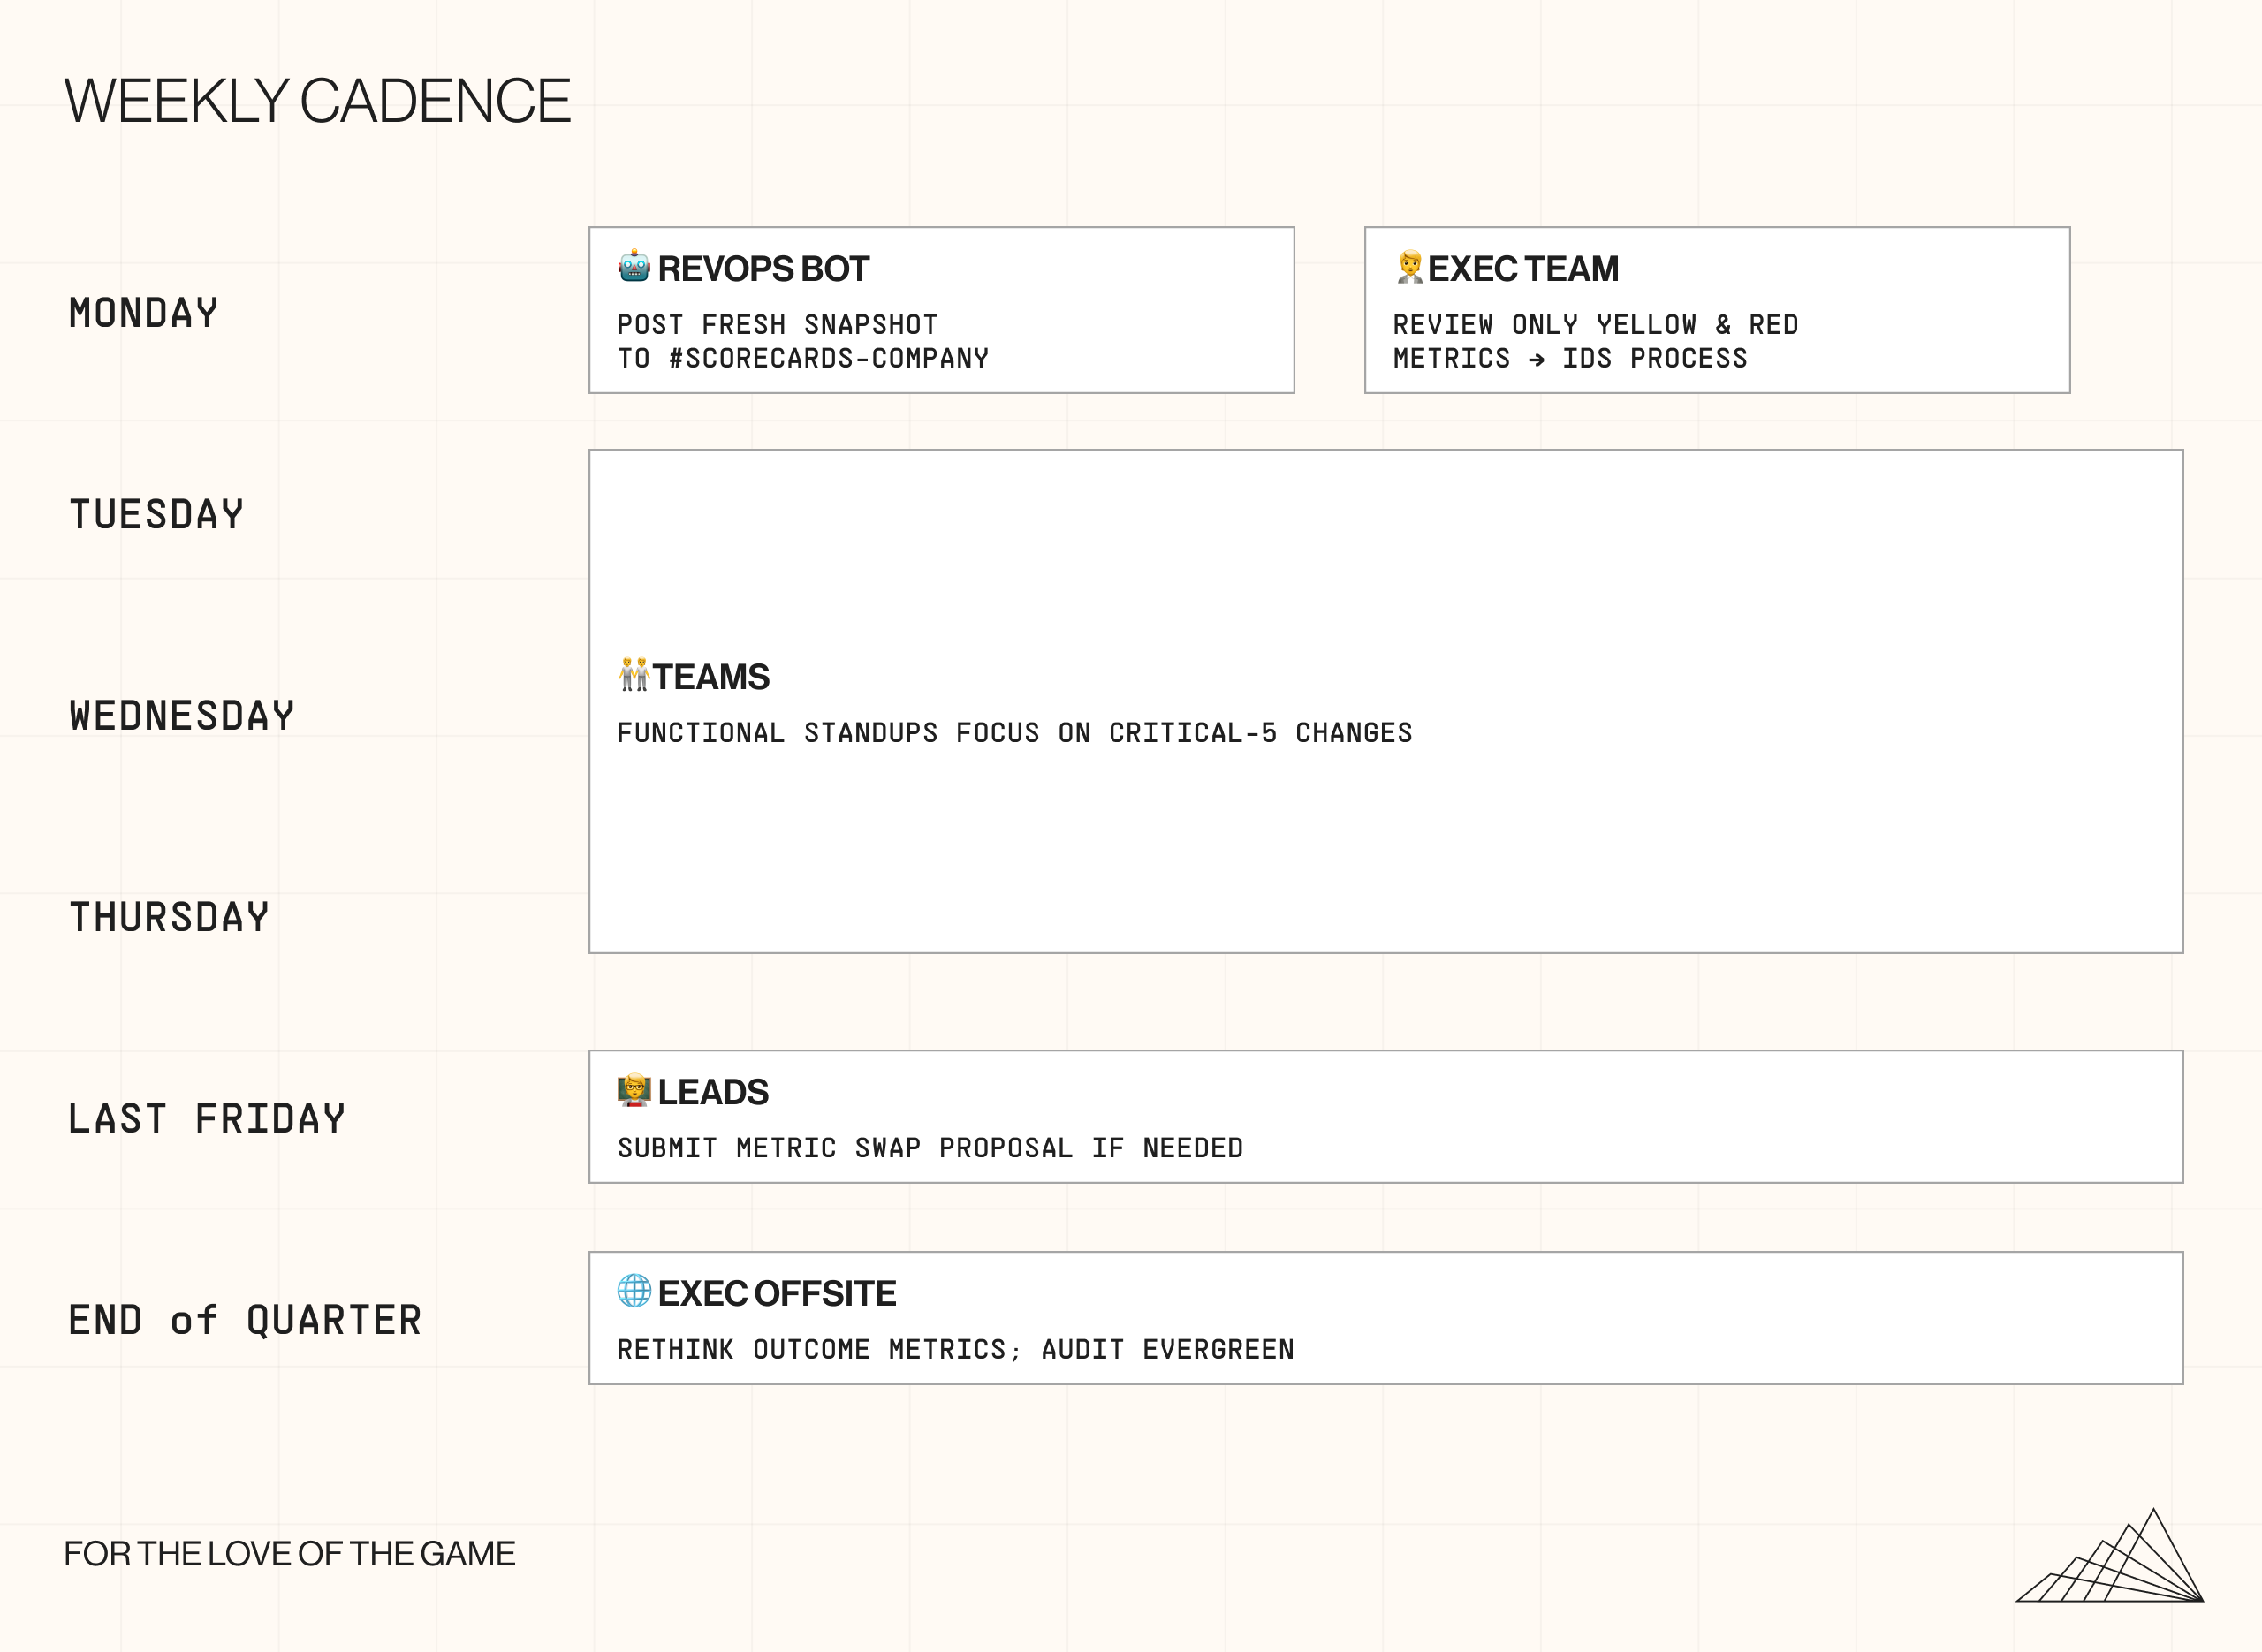Click the END of QUARTER label
2262x1652 pixels.
click(245, 1321)
